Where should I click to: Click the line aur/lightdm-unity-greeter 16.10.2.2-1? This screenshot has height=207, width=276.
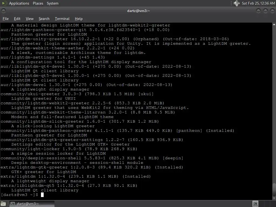click(x=50, y=39)
